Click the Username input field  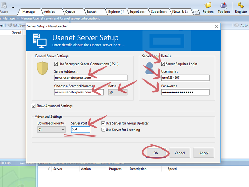(x=185, y=78)
